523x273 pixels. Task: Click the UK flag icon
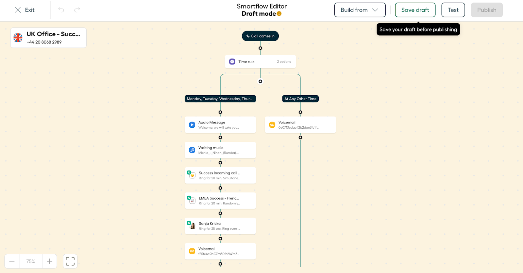[18, 38]
